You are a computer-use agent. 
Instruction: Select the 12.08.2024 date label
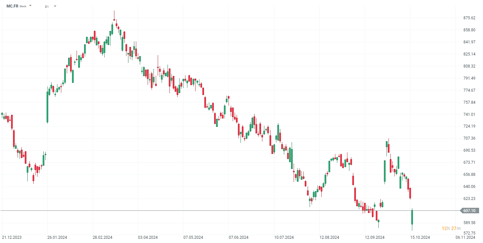pyautogui.click(x=329, y=237)
